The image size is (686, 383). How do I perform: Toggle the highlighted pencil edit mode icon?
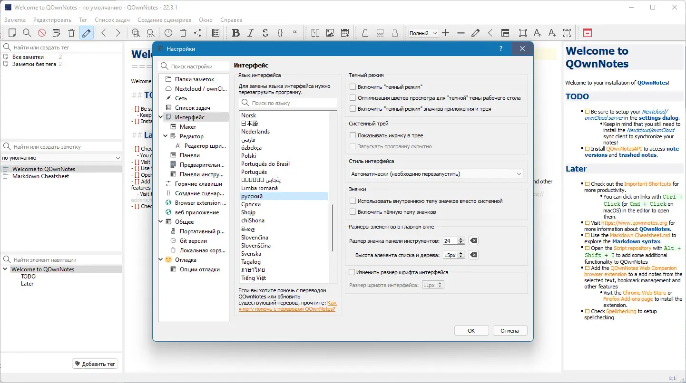pos(86,33)
